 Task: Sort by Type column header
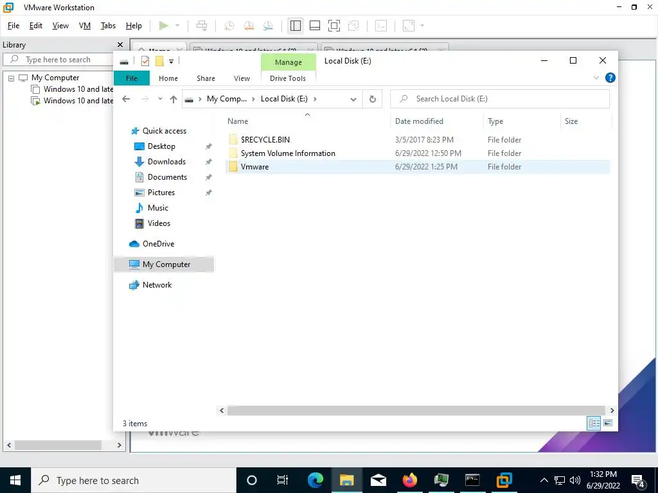tap(522, 121)
